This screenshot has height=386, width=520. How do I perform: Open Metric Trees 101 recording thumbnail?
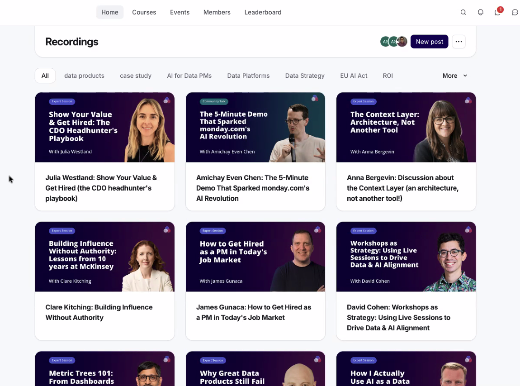[x=105, y=369]
